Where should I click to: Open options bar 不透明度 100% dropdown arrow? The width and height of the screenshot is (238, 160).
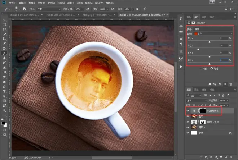click(83, 9)
